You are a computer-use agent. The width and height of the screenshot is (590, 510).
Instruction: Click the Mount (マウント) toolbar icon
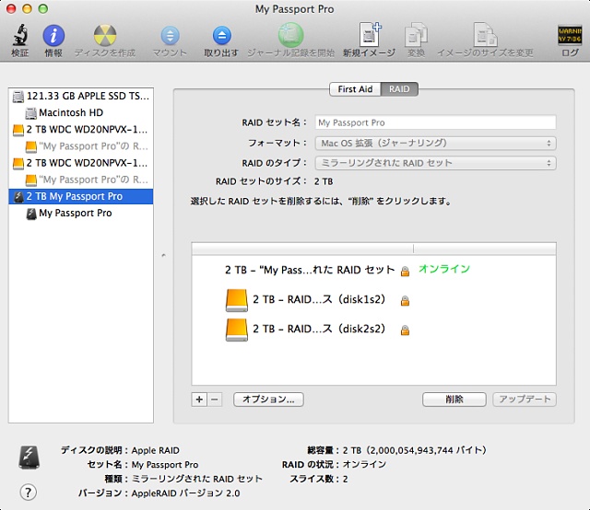[170, 36]
